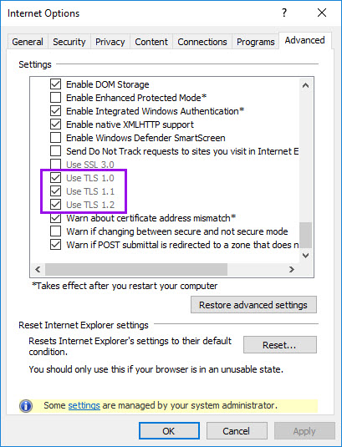Viewport: 342px width, 447px height.
Task: Enable Windows Defender SmartScreen checkbox
Action: pos(55,137)
